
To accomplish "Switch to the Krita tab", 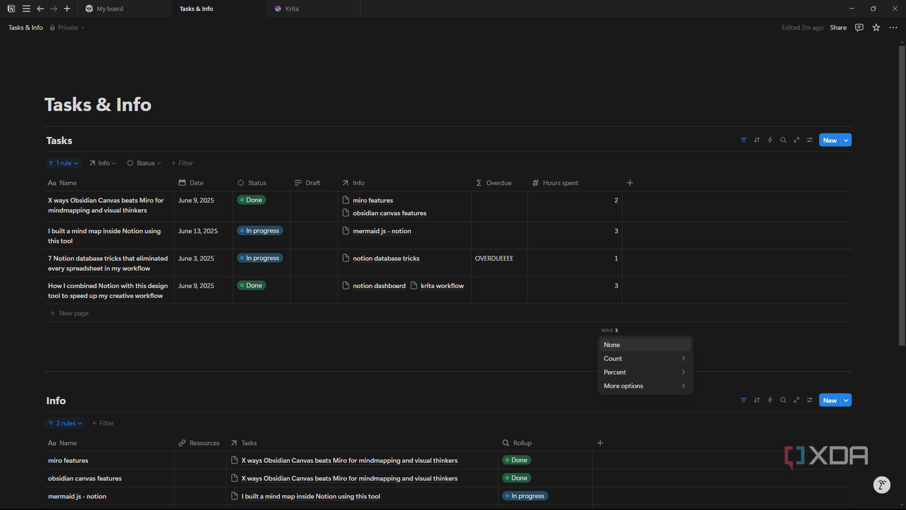I will (313, 8).
